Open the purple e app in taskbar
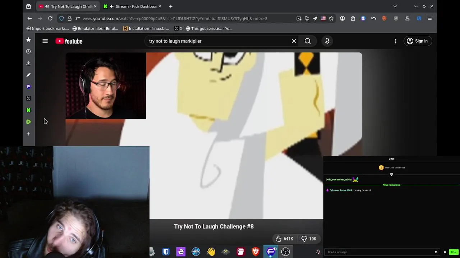The height and width of the screenshot is (258, 460). click(x=181, y=252)
